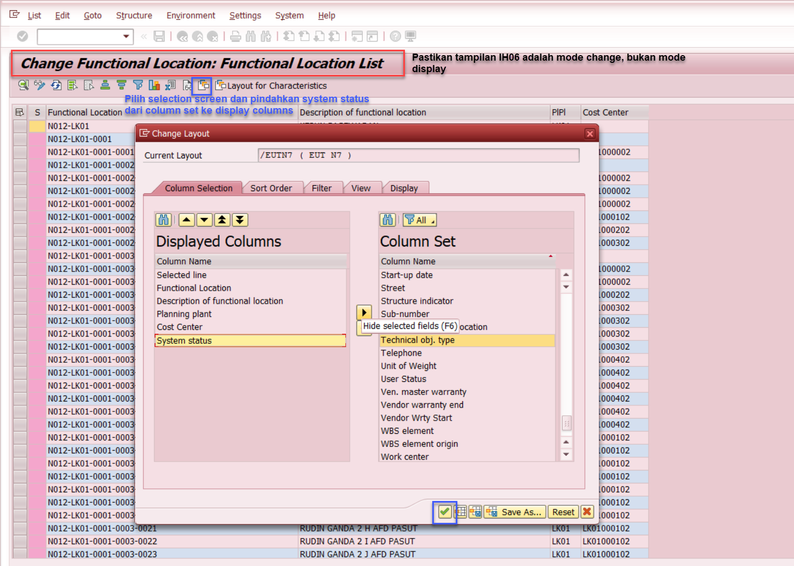The height and width of the screenshot is (566, 794).
Task: Open the Environment menu
Action: (x=191, y=15)
